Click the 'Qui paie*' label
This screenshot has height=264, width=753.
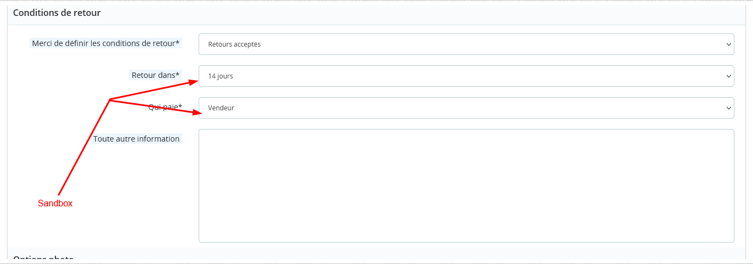coord(165,108)
